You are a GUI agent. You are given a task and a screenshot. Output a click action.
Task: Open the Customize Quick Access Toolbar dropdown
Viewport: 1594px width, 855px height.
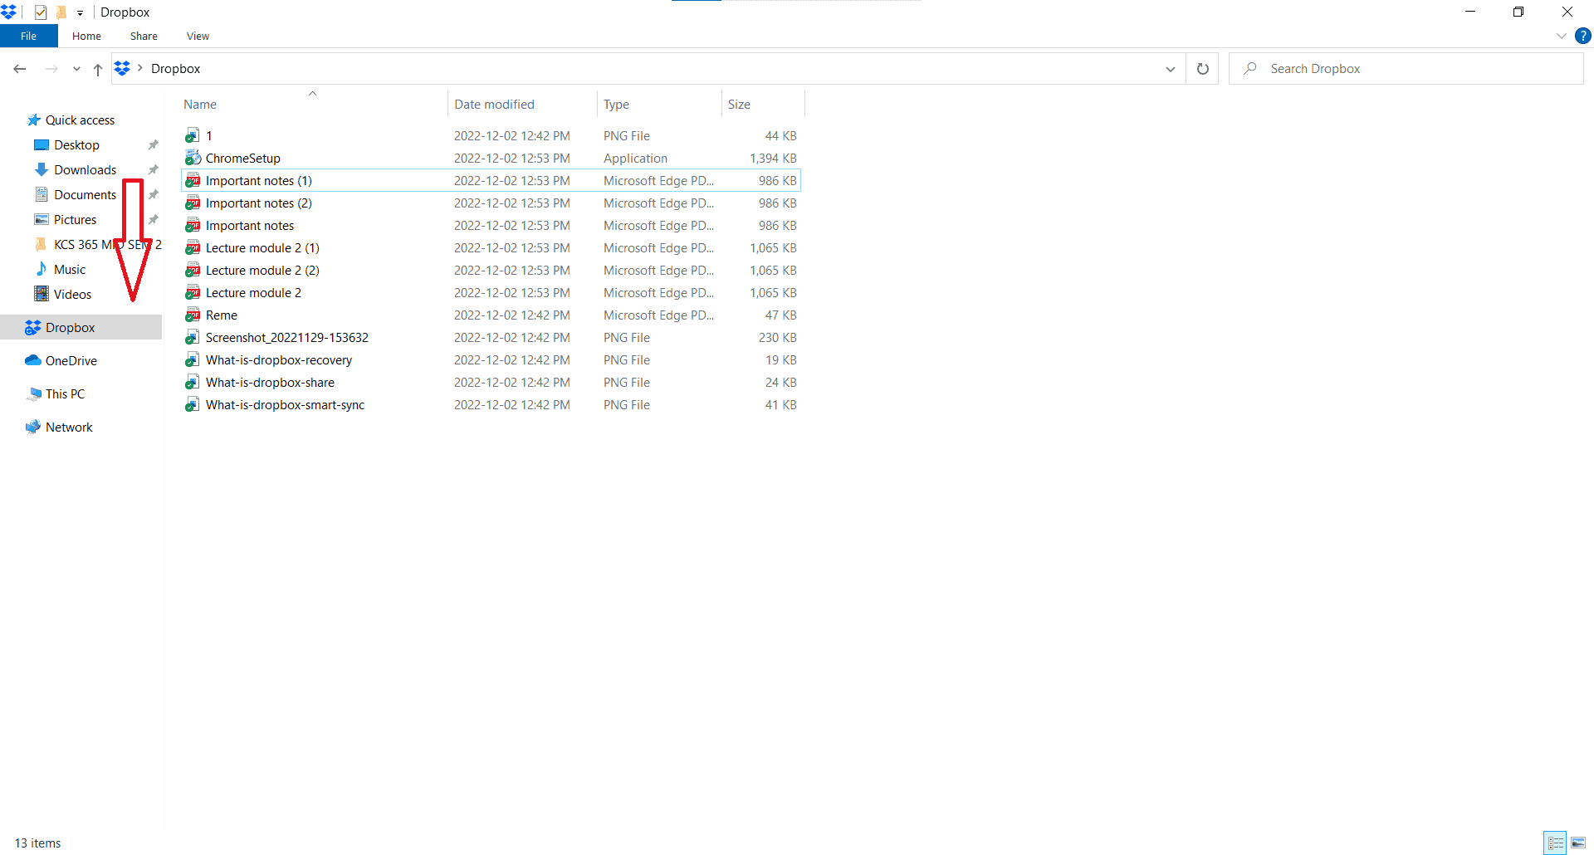[80, 12]
